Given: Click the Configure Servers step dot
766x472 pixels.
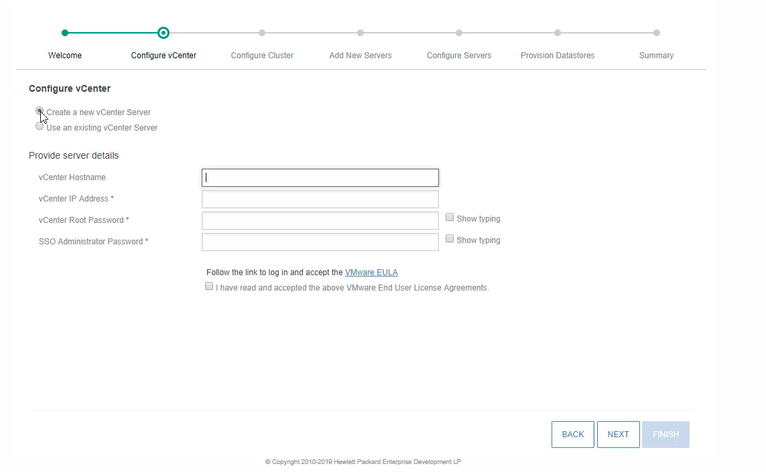Looking at the screenshot, I should (459, 33).
